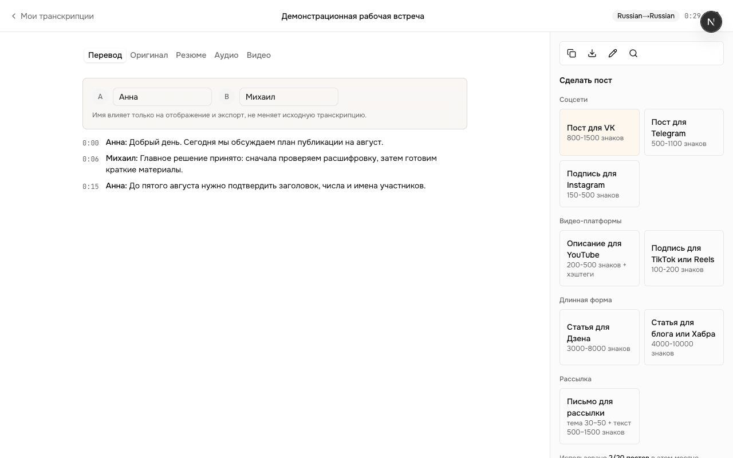
Task: Choose Пост для VK card
Action: [599, 132]
